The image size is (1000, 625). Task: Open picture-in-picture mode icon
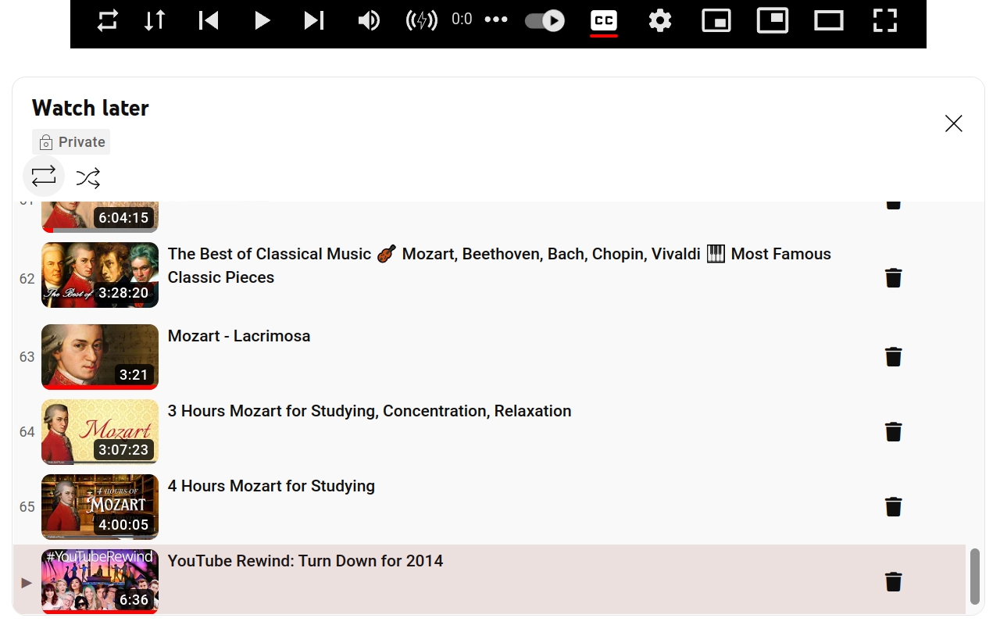coord(773,20)
